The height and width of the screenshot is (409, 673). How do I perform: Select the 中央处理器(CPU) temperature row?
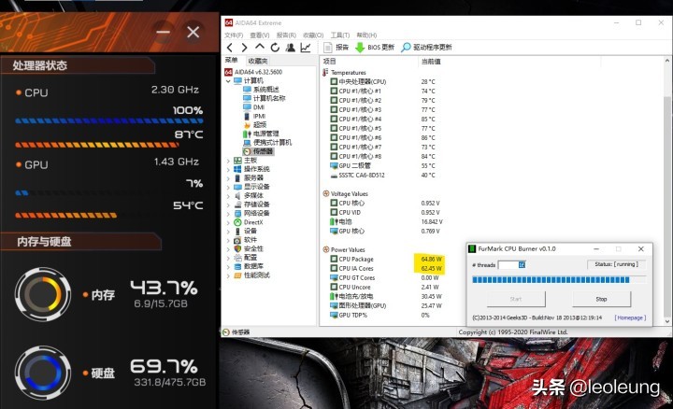point(382,81)
